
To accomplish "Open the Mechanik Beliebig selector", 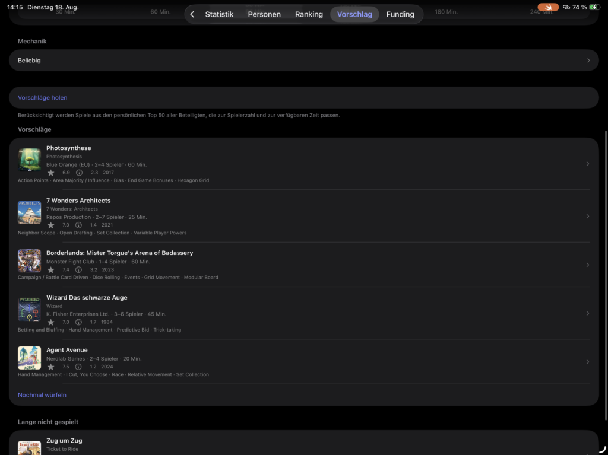I will tap(303, 60).
